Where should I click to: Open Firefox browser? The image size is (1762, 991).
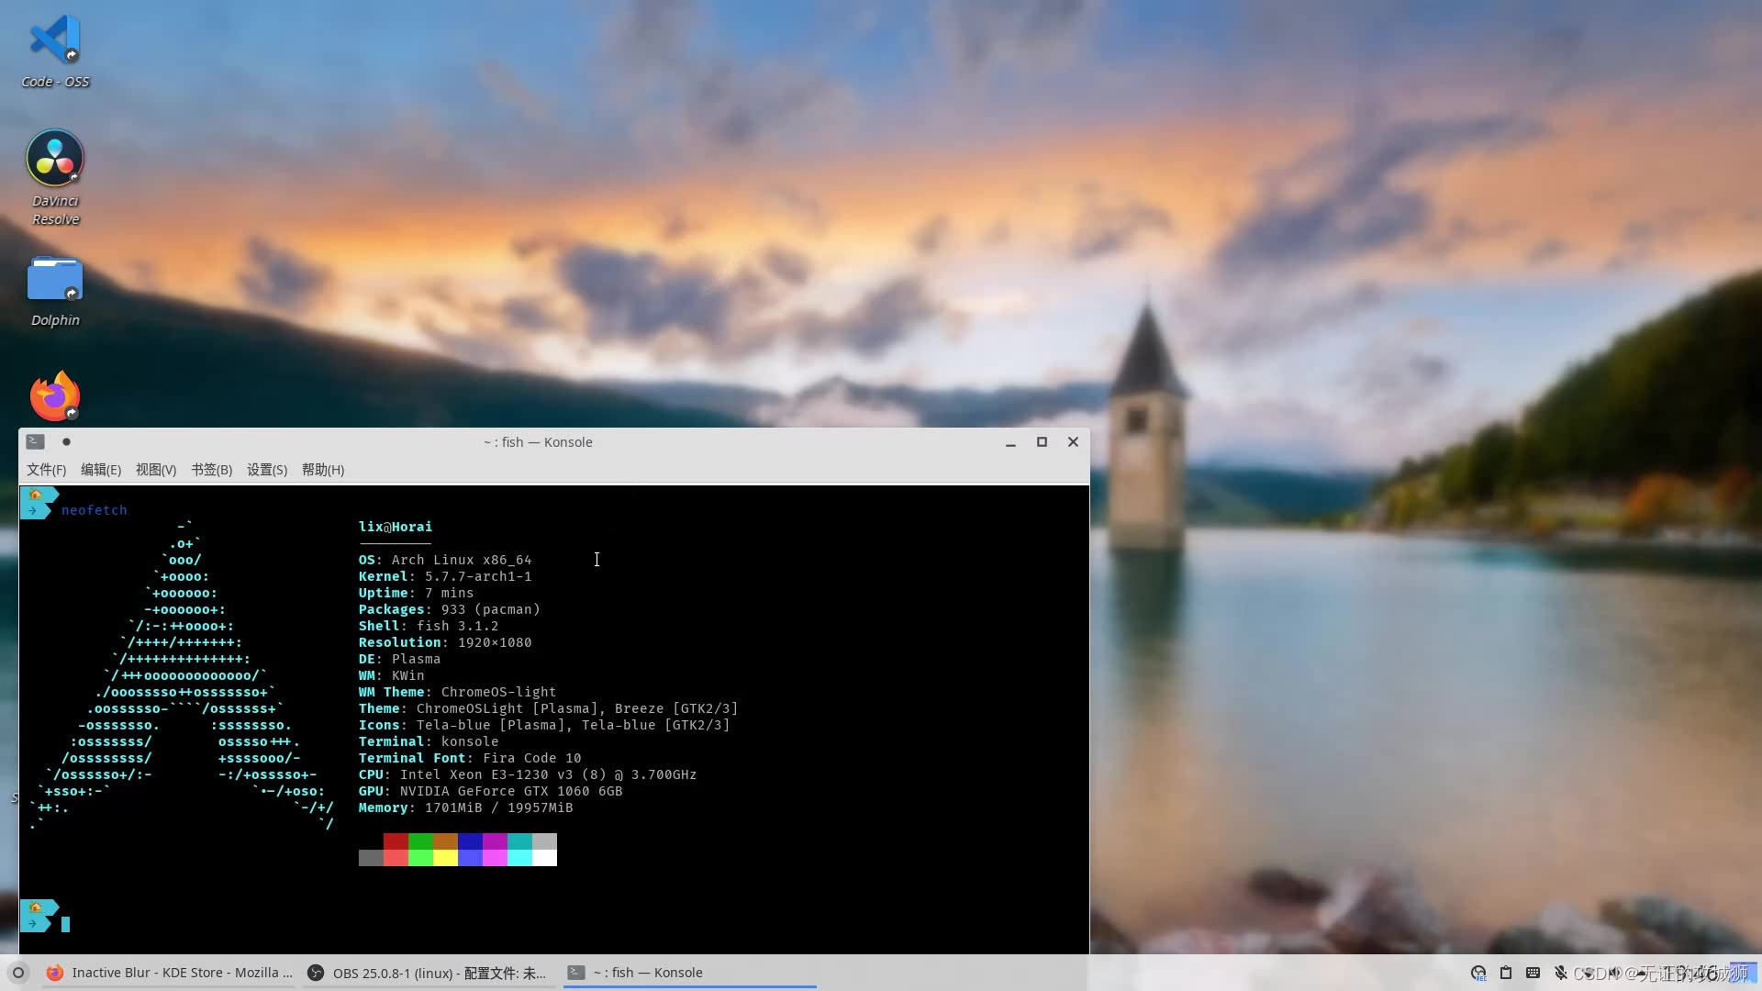[x=54, y=395]
